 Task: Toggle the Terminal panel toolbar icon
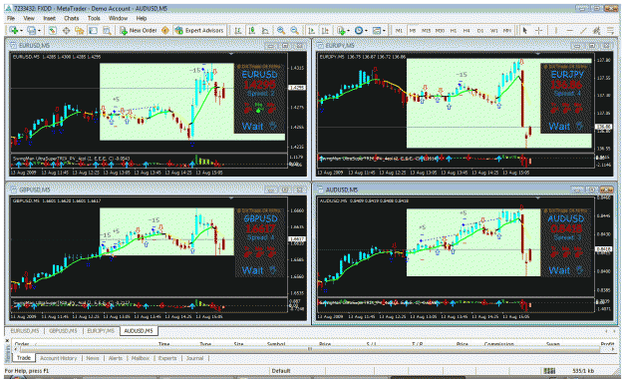[x=93, y=30]
